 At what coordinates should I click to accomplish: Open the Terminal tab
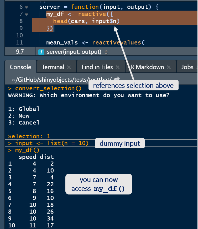click(53, 67)
